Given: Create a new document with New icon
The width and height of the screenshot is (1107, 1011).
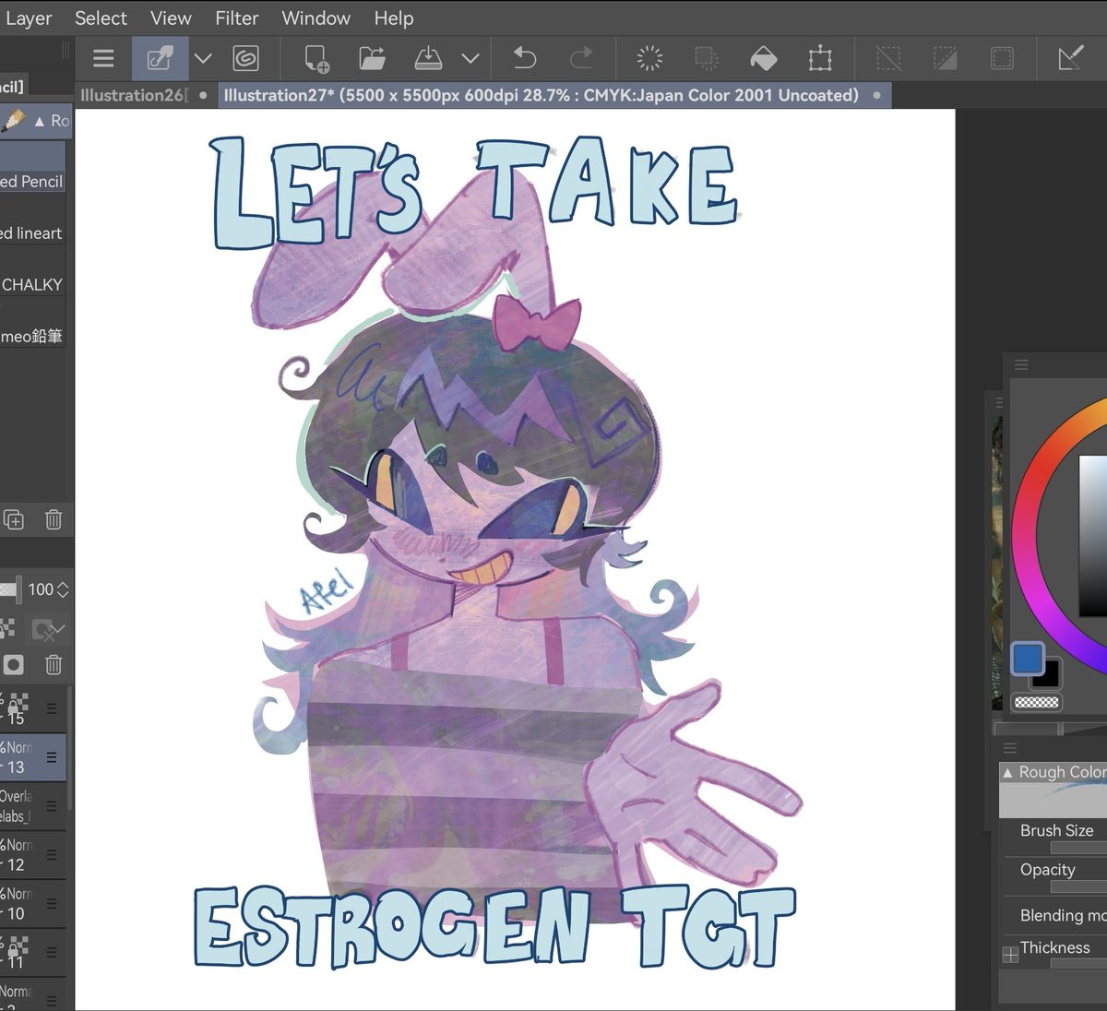Looking at the screenshot, I should point(316,59).
